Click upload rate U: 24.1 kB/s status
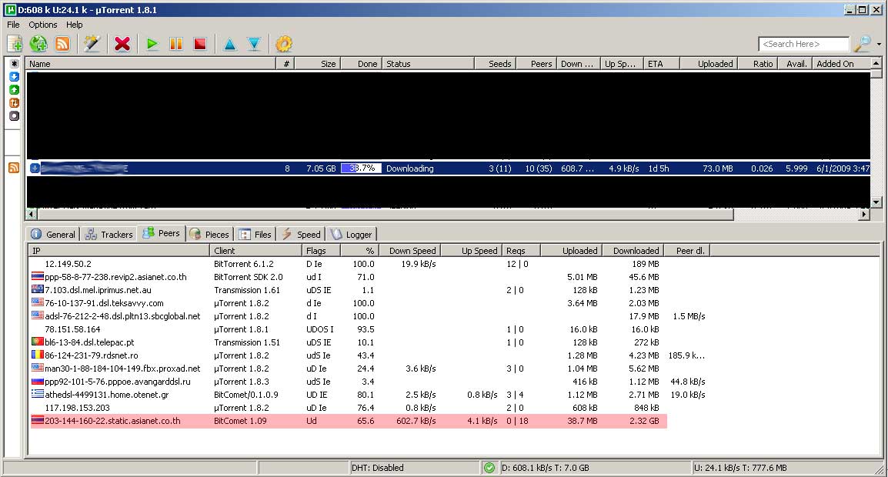The image size is (888, 477). [741, 468]
